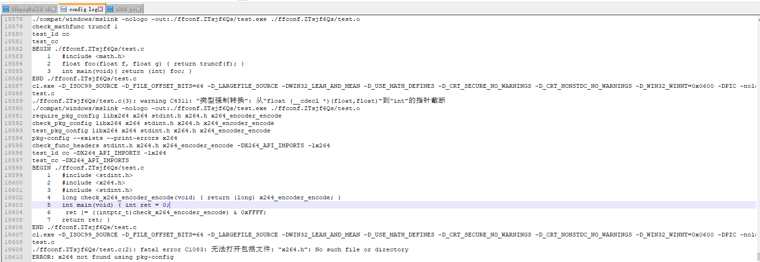760x262 pixels.
Task: Click the 'pkg-config --exists --print-errors x264' line
Action: 105,138
